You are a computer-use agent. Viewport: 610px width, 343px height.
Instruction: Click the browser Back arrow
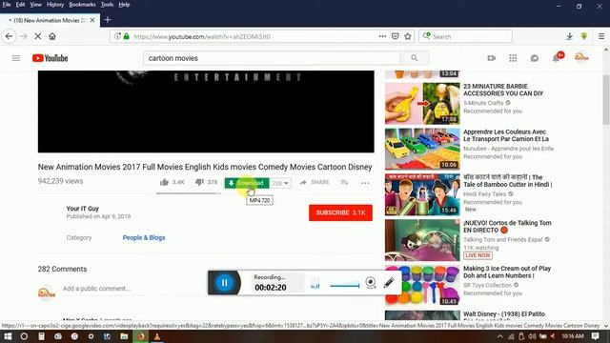coord(10,36)
